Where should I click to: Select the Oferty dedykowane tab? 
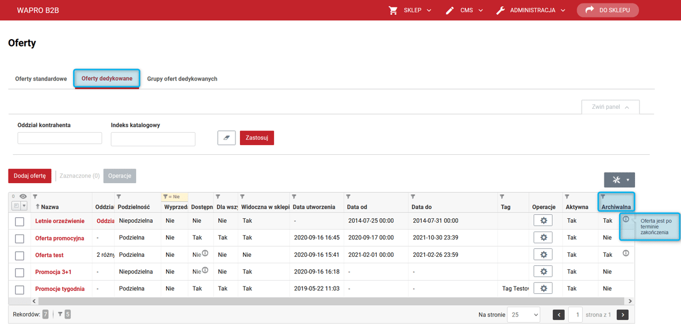pyautogui.click(x=107, y=79)
